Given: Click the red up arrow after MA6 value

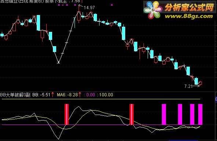Looking at the screenshot, I should pos(80,94).
